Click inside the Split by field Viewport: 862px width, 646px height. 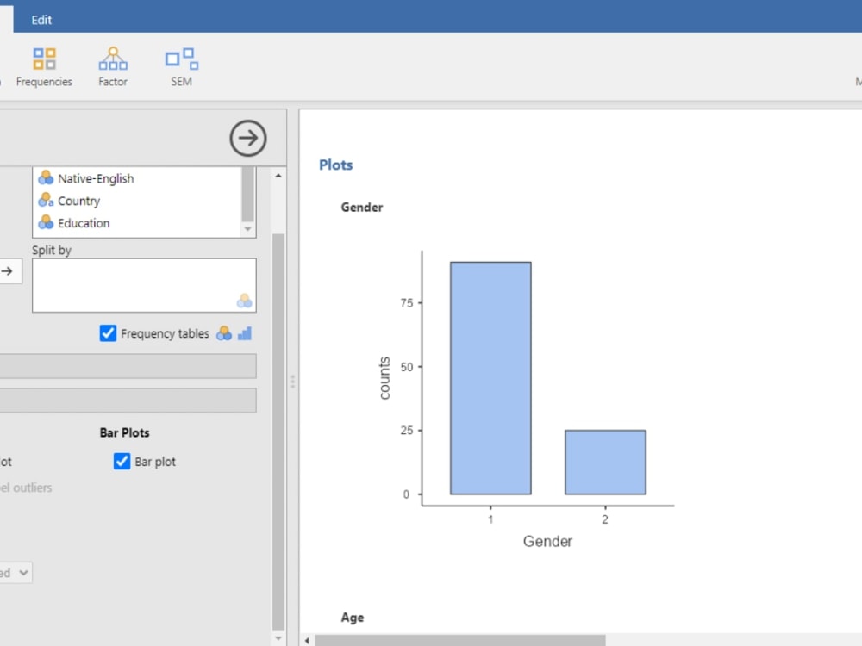[144, 285]
